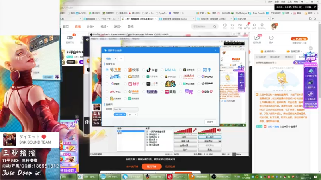Screen dimensions: 321x180
Task: Open the 开始录制 dropdown arrow in OBS
Action: click(220, 142)
